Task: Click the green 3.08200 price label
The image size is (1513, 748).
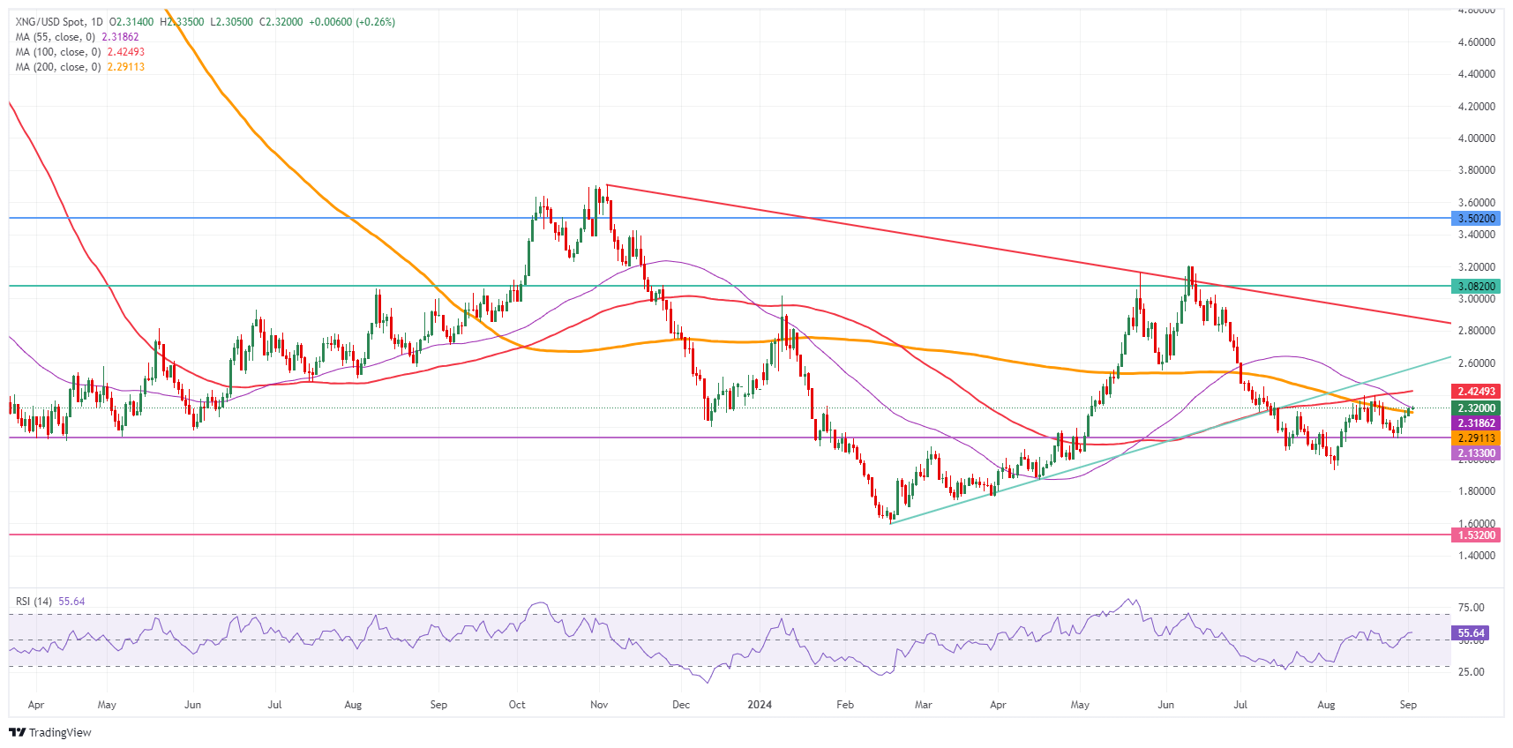Action: point(1475,287)
